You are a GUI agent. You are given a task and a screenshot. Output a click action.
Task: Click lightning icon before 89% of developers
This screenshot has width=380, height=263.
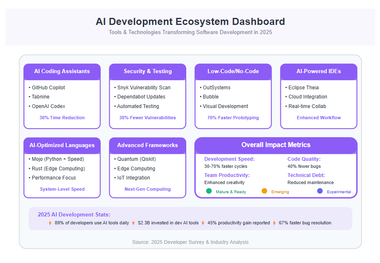pyautogui.click(x=50, y=223)
